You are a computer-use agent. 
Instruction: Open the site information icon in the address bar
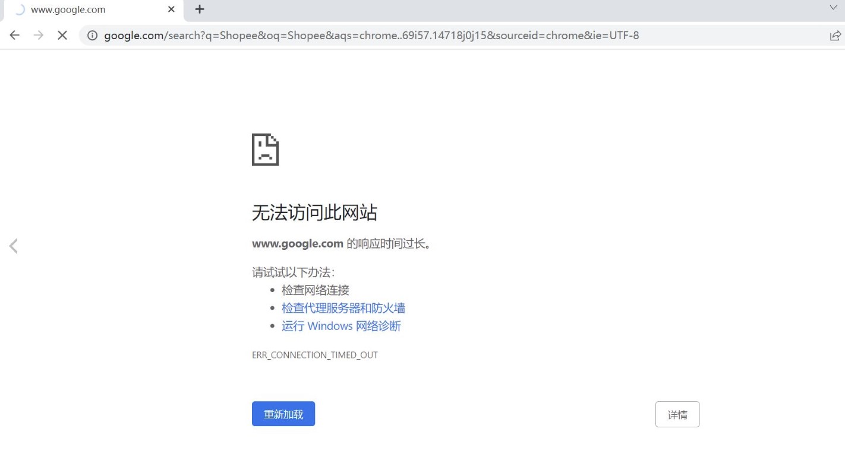[x=92, y=36]
